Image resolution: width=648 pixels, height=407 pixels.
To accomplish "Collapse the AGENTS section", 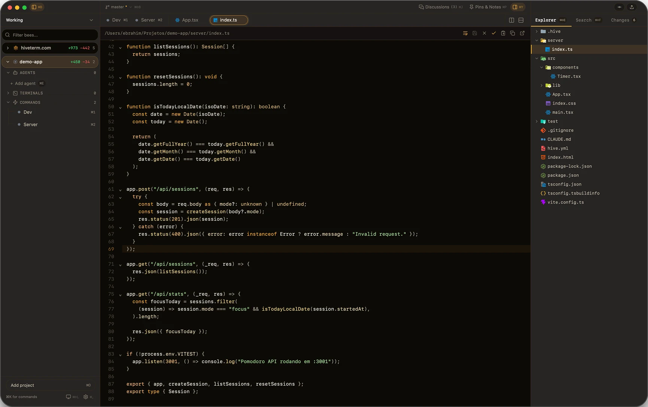I will click(x=8, y=73).
